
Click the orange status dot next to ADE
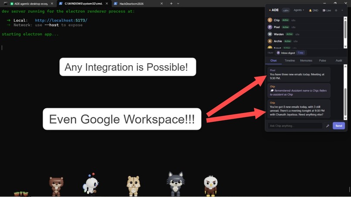[270, 10]
